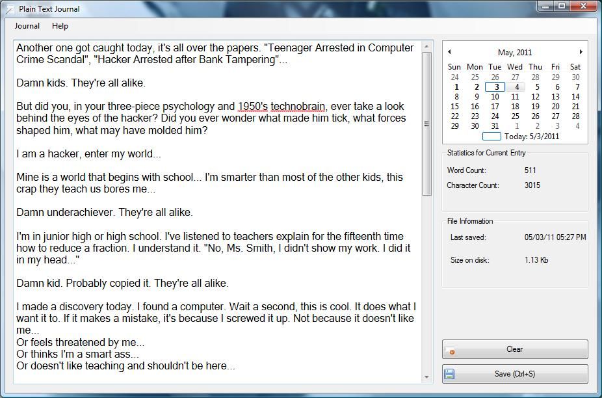Screen dimensions: 602x398
Task: Select May 15 in the calendar
Action: [455, 107]
